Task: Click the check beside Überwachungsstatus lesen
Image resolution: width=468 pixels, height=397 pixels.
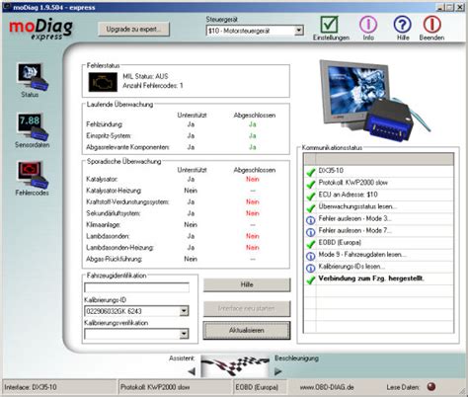Action: pos(311,207)
